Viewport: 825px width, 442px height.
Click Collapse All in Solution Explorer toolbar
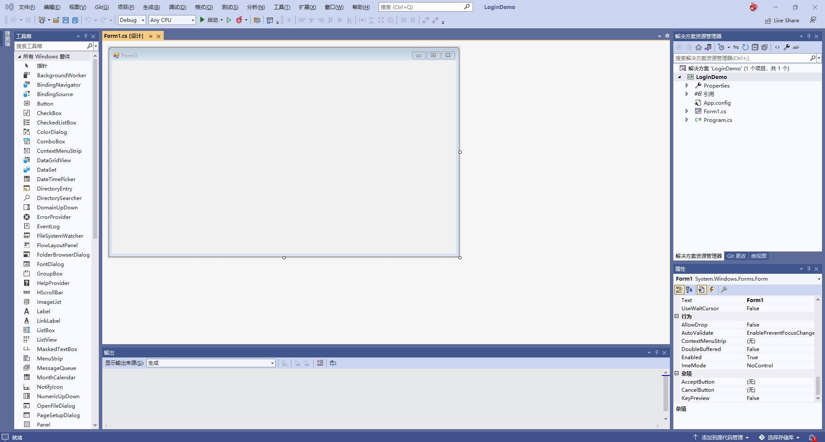point(755,47)
